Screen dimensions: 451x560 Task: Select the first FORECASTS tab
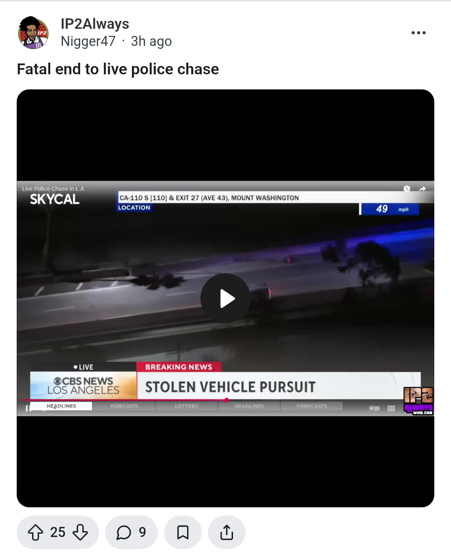pyautogui.click(x=124, y=406)
